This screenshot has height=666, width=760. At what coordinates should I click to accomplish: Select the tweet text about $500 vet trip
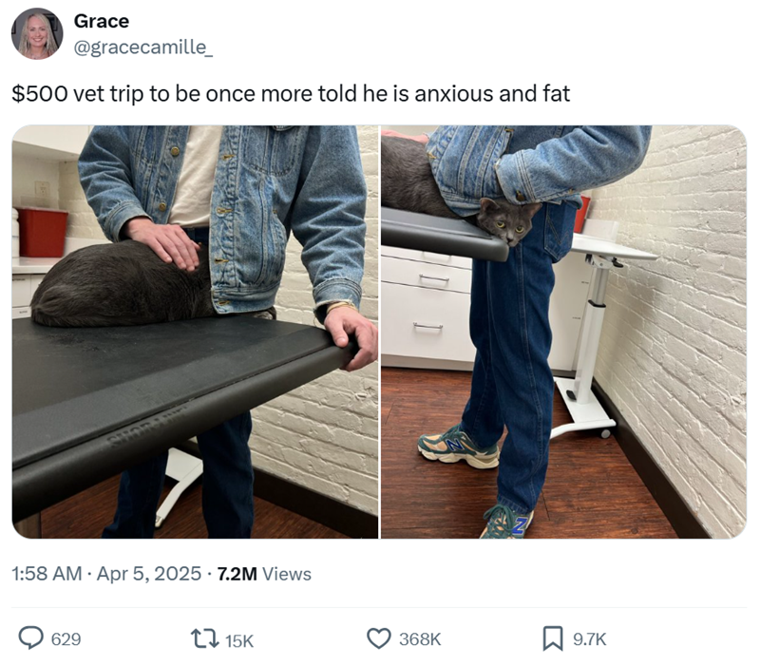point(291,93)
